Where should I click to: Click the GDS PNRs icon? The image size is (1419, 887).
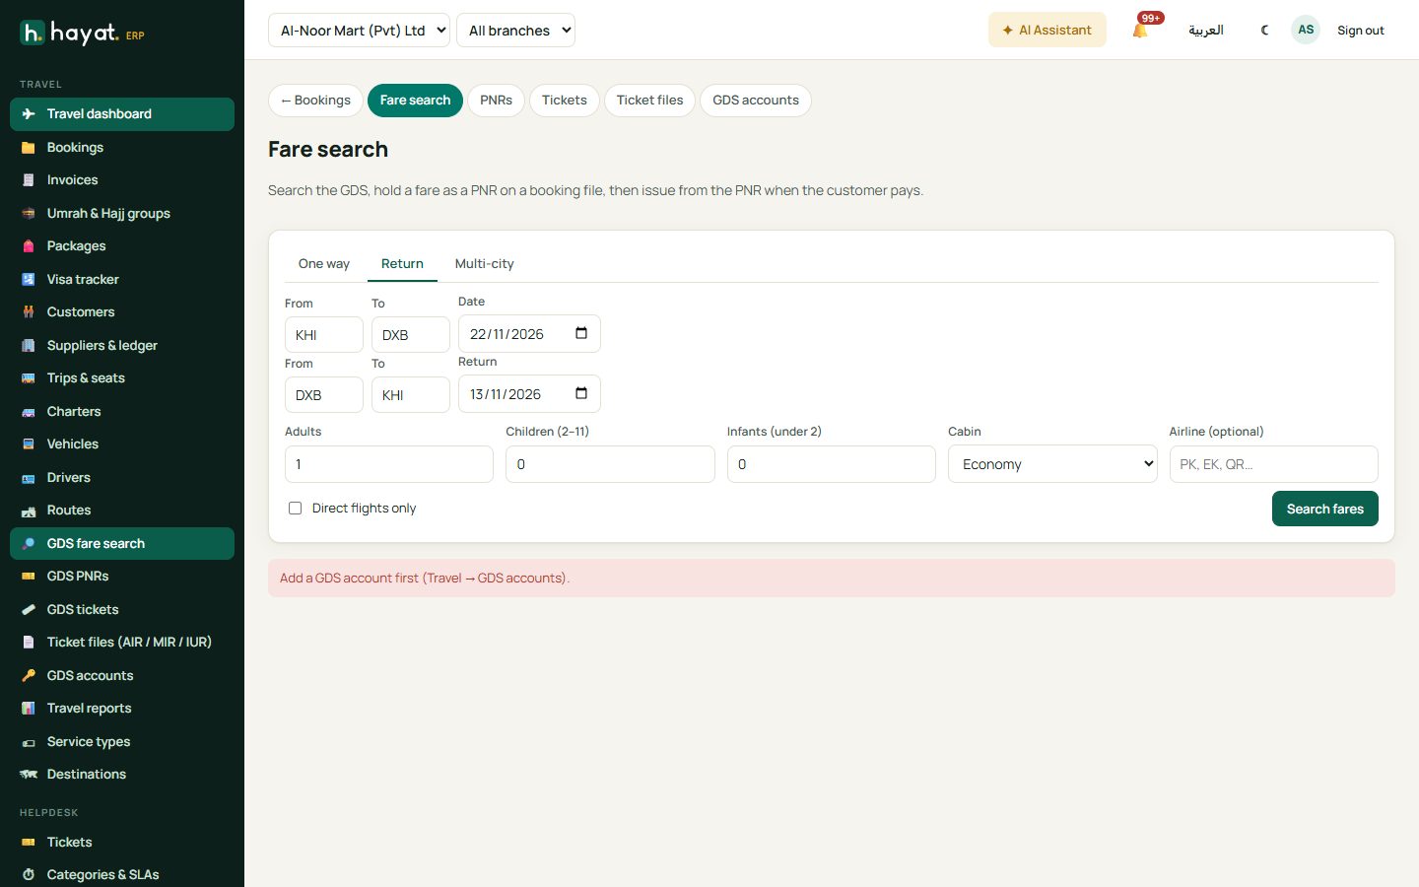(x=29, y=577)
